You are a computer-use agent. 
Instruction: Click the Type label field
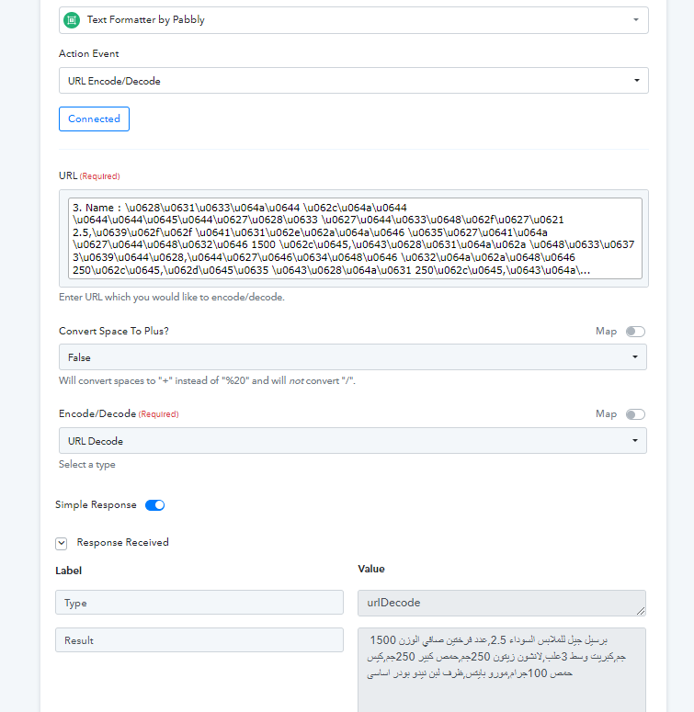199,603
